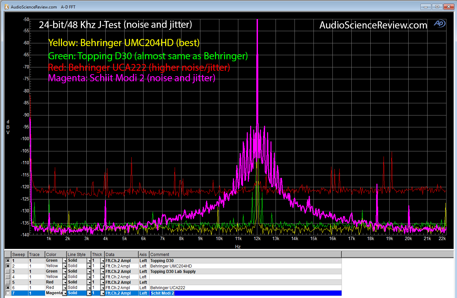
Task: Select the 'Topping D30 Lab Supply' comment cell
Action: coord(245,271)
